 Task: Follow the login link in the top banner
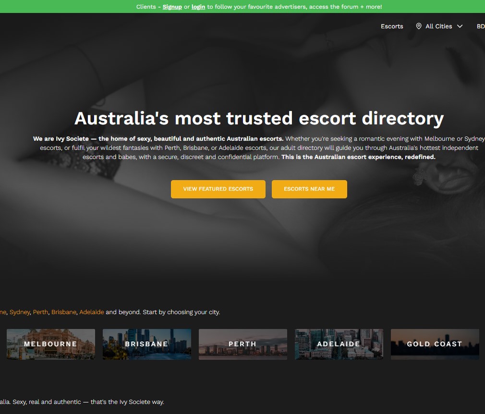coord(198,7)
